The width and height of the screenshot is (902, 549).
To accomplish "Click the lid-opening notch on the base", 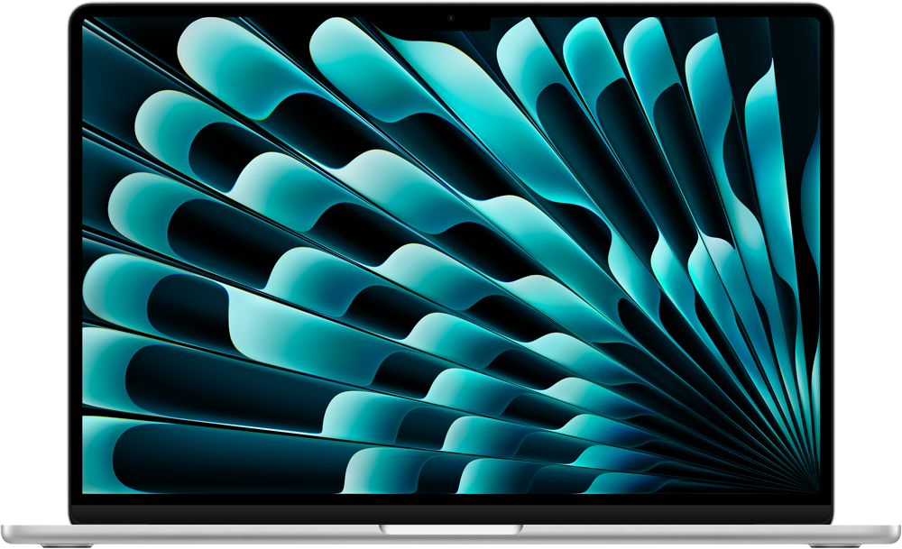I will tap(451, 529).
